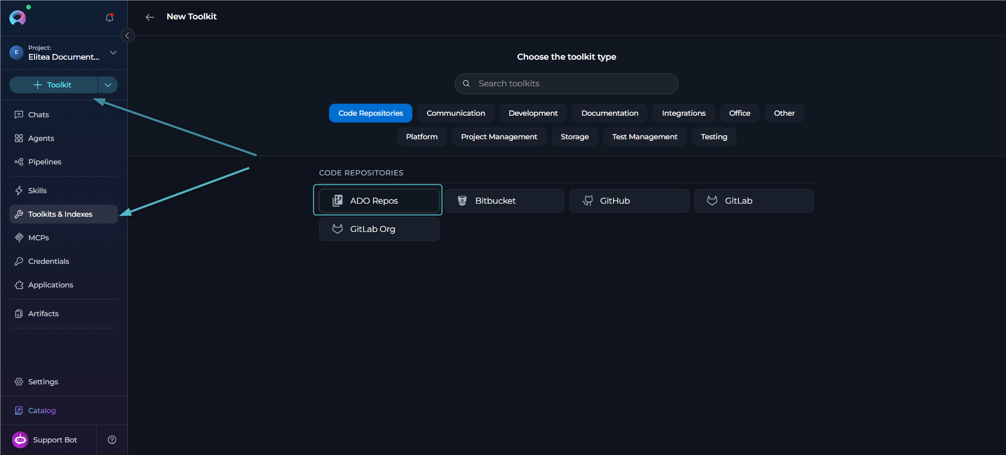
Task: Select the Communication category tab
Action: click(456, 113)
